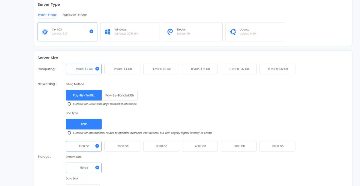Switch billing to Pay-By-Bandwidth

tap(120, 95)
